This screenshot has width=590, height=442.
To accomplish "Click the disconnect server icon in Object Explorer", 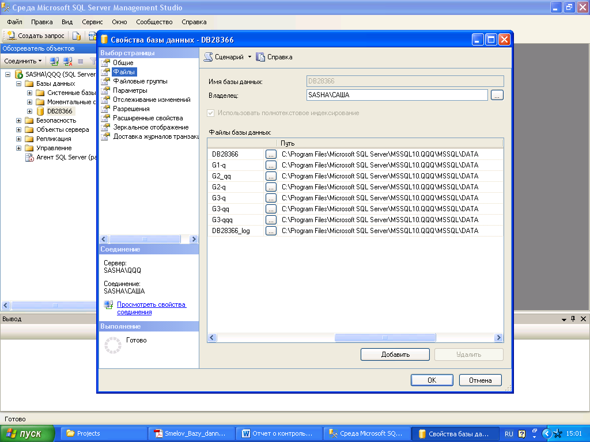I will 68,61.
